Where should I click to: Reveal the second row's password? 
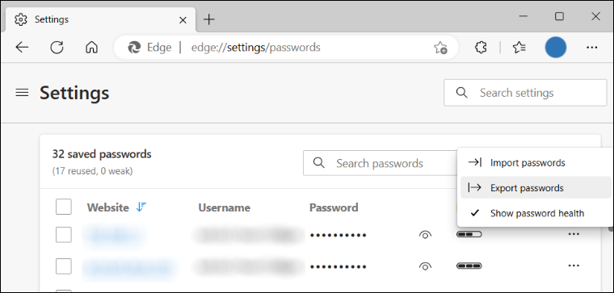coord(425,266)
